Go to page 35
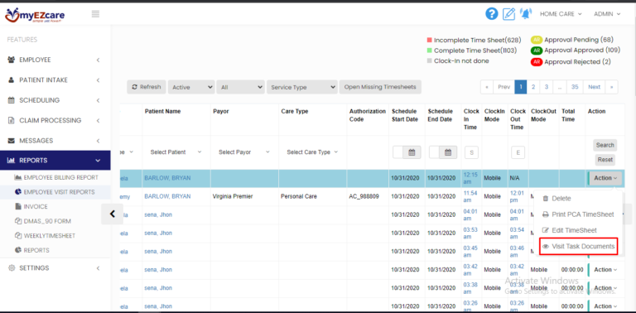 (575, 87)
